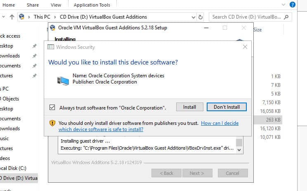The image size is (307, 191).
Task: Click the pin icon next to Downloads
Action: [x=35, y=56]
